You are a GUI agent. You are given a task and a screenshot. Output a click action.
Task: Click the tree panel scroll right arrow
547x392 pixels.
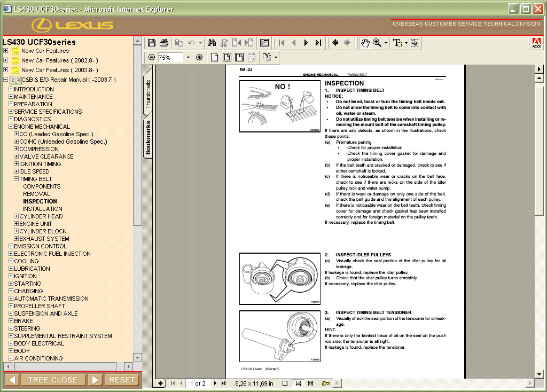click(x=128, y=366)
